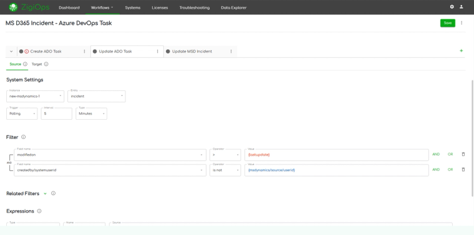Click OR on the createdby/systemuserid row

450,170
